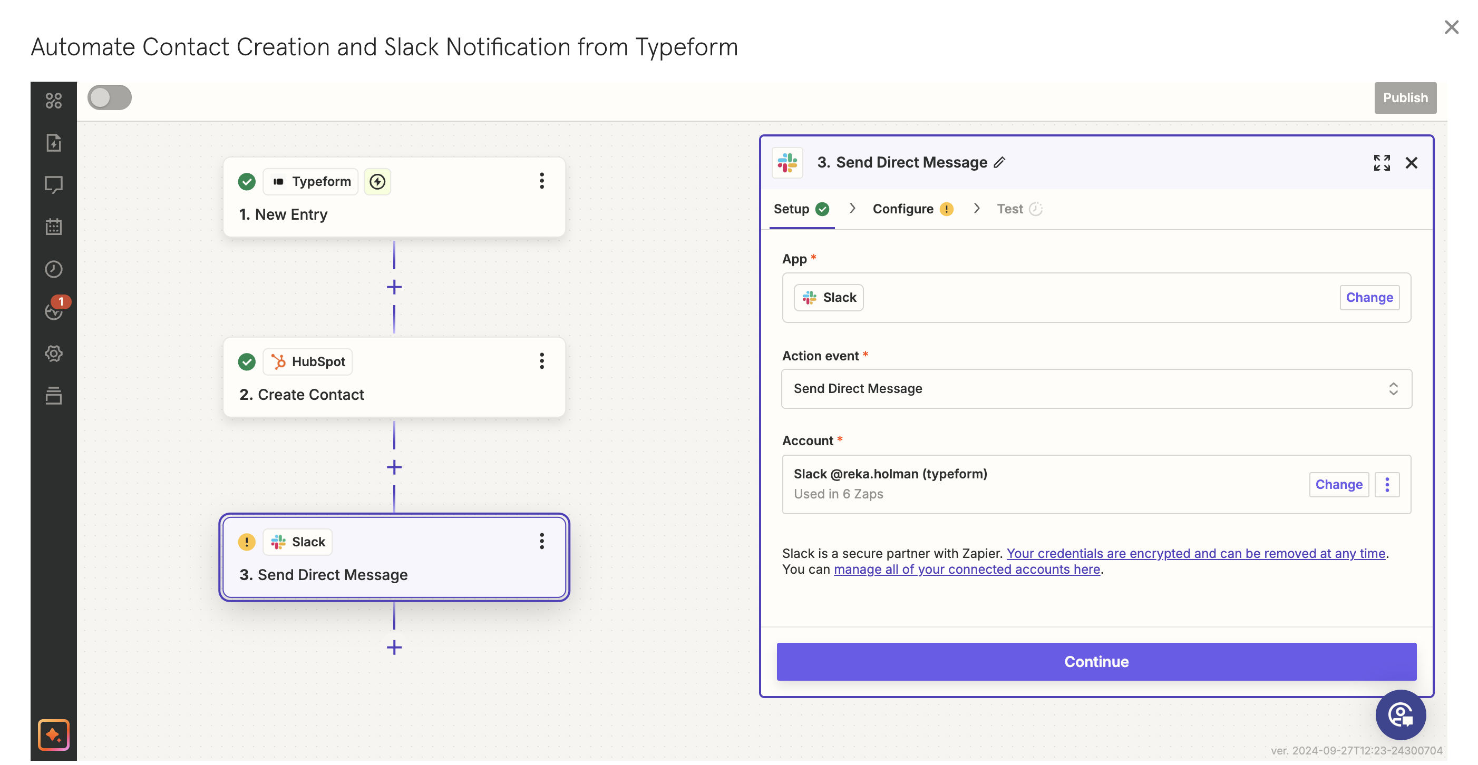Select the HubSpot Create Contact step card
1478x765 pixels.
394,377
